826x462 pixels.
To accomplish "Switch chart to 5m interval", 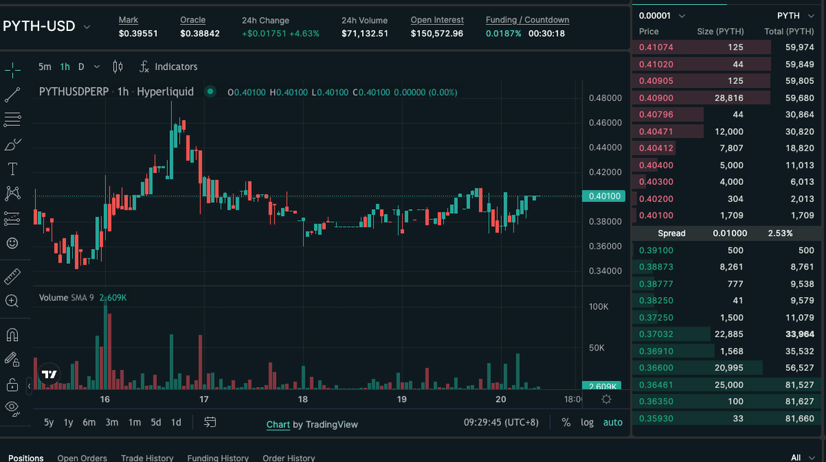I will (x=45, y=67).
